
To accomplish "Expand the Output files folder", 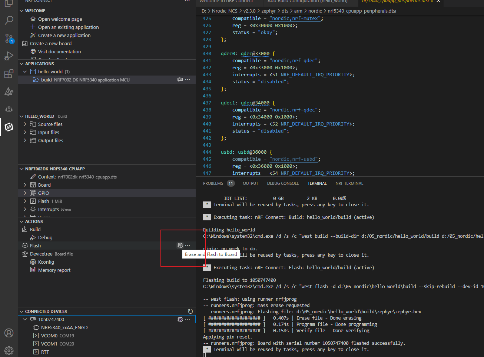I will (25, 140).
